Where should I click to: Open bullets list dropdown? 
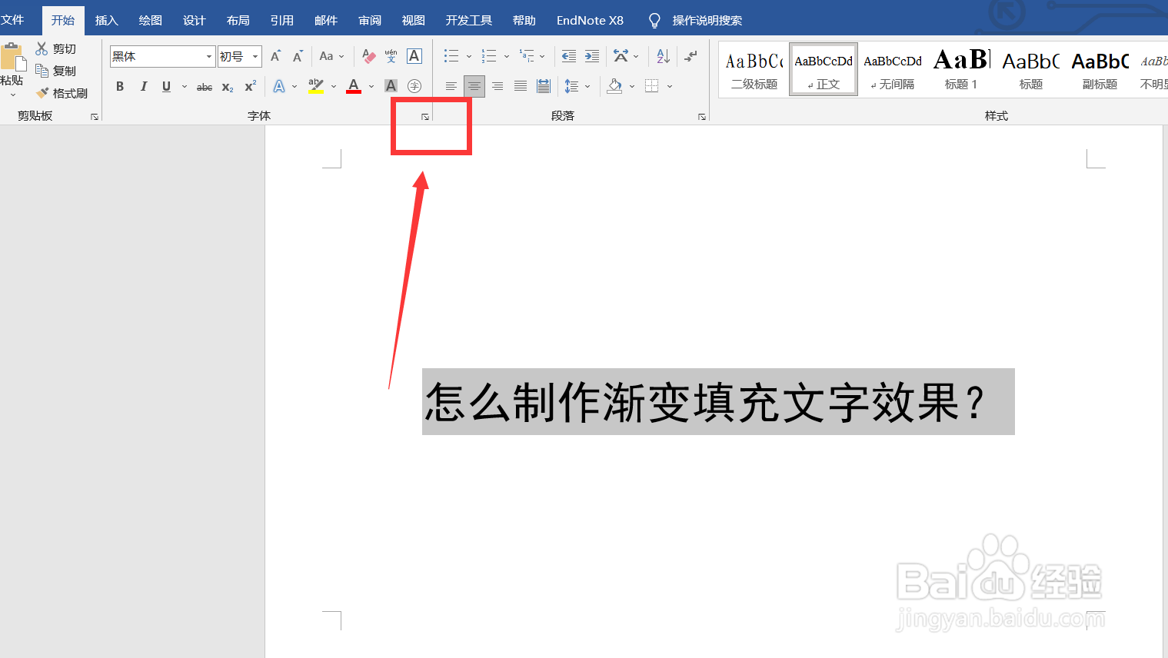pos(468,56)
